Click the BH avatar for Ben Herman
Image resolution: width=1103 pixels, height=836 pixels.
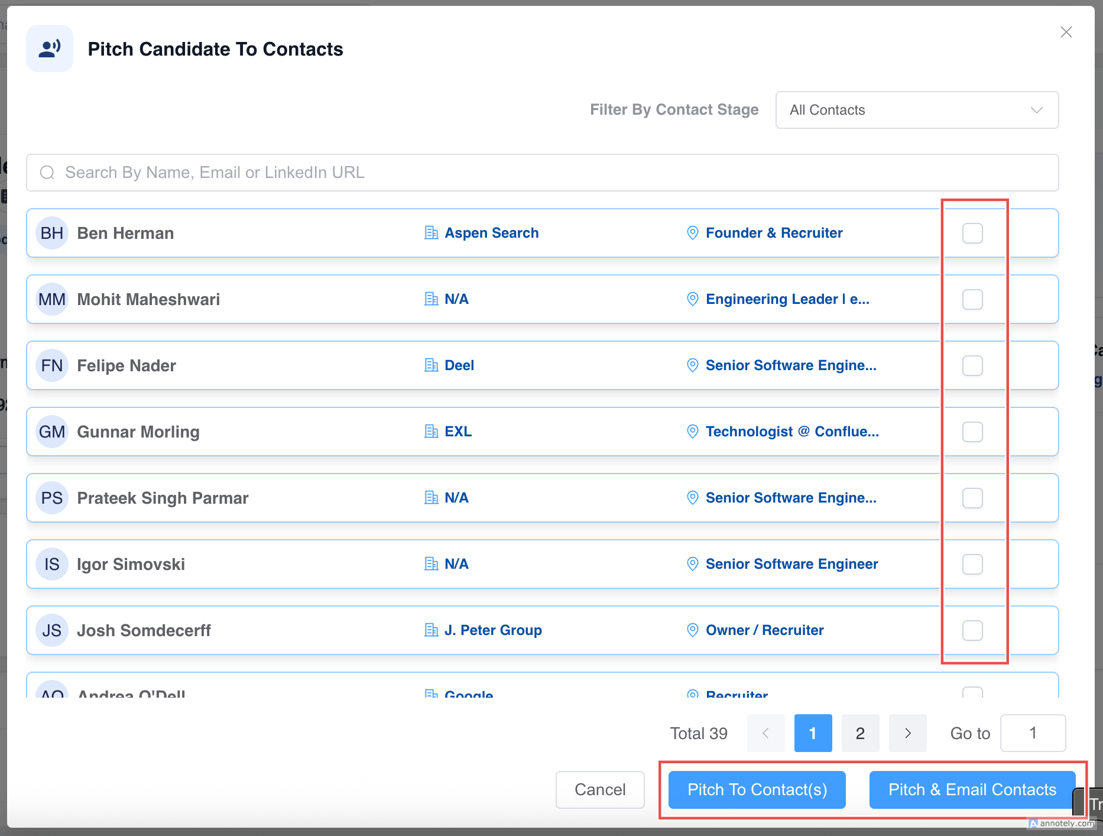pos(52,233)
